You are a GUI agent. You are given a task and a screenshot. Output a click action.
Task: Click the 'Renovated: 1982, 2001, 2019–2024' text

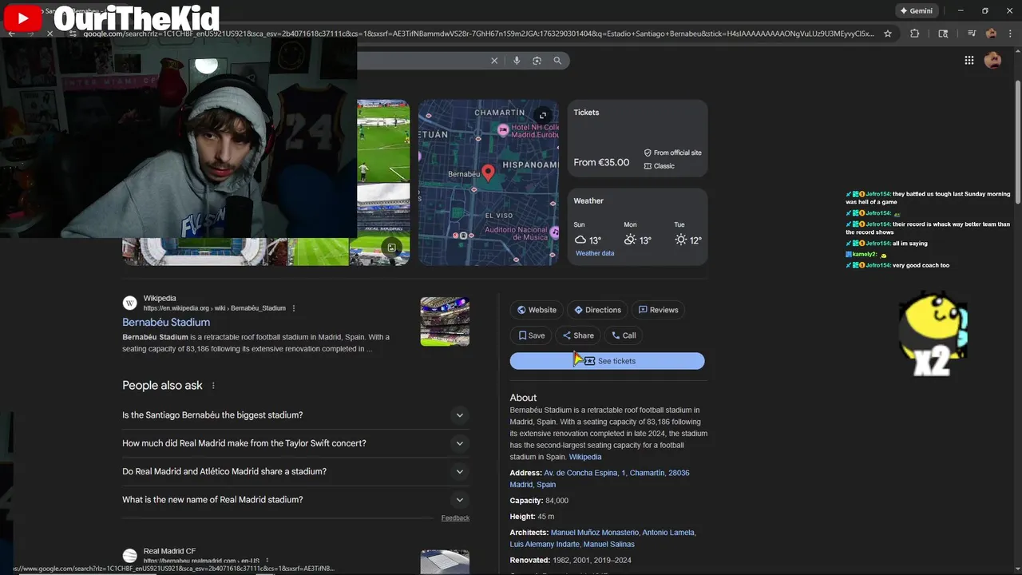(570, 561)
